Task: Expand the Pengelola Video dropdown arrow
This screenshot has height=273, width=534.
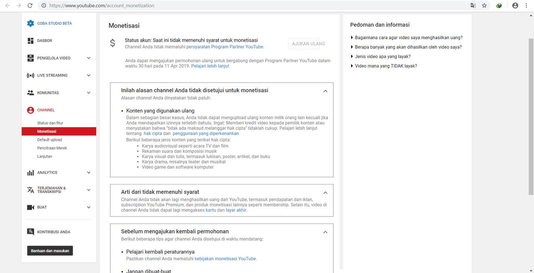Action: click(x=89, y=58)
